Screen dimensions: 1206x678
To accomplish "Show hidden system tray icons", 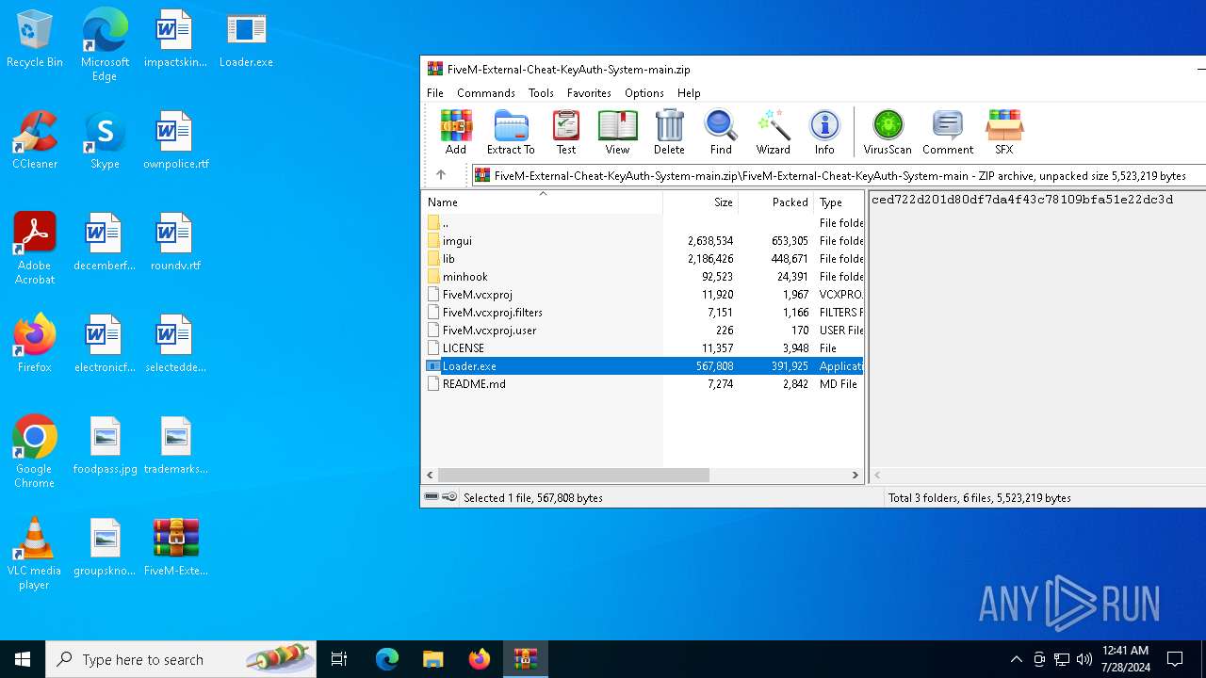I will [x=1017, y=659].
